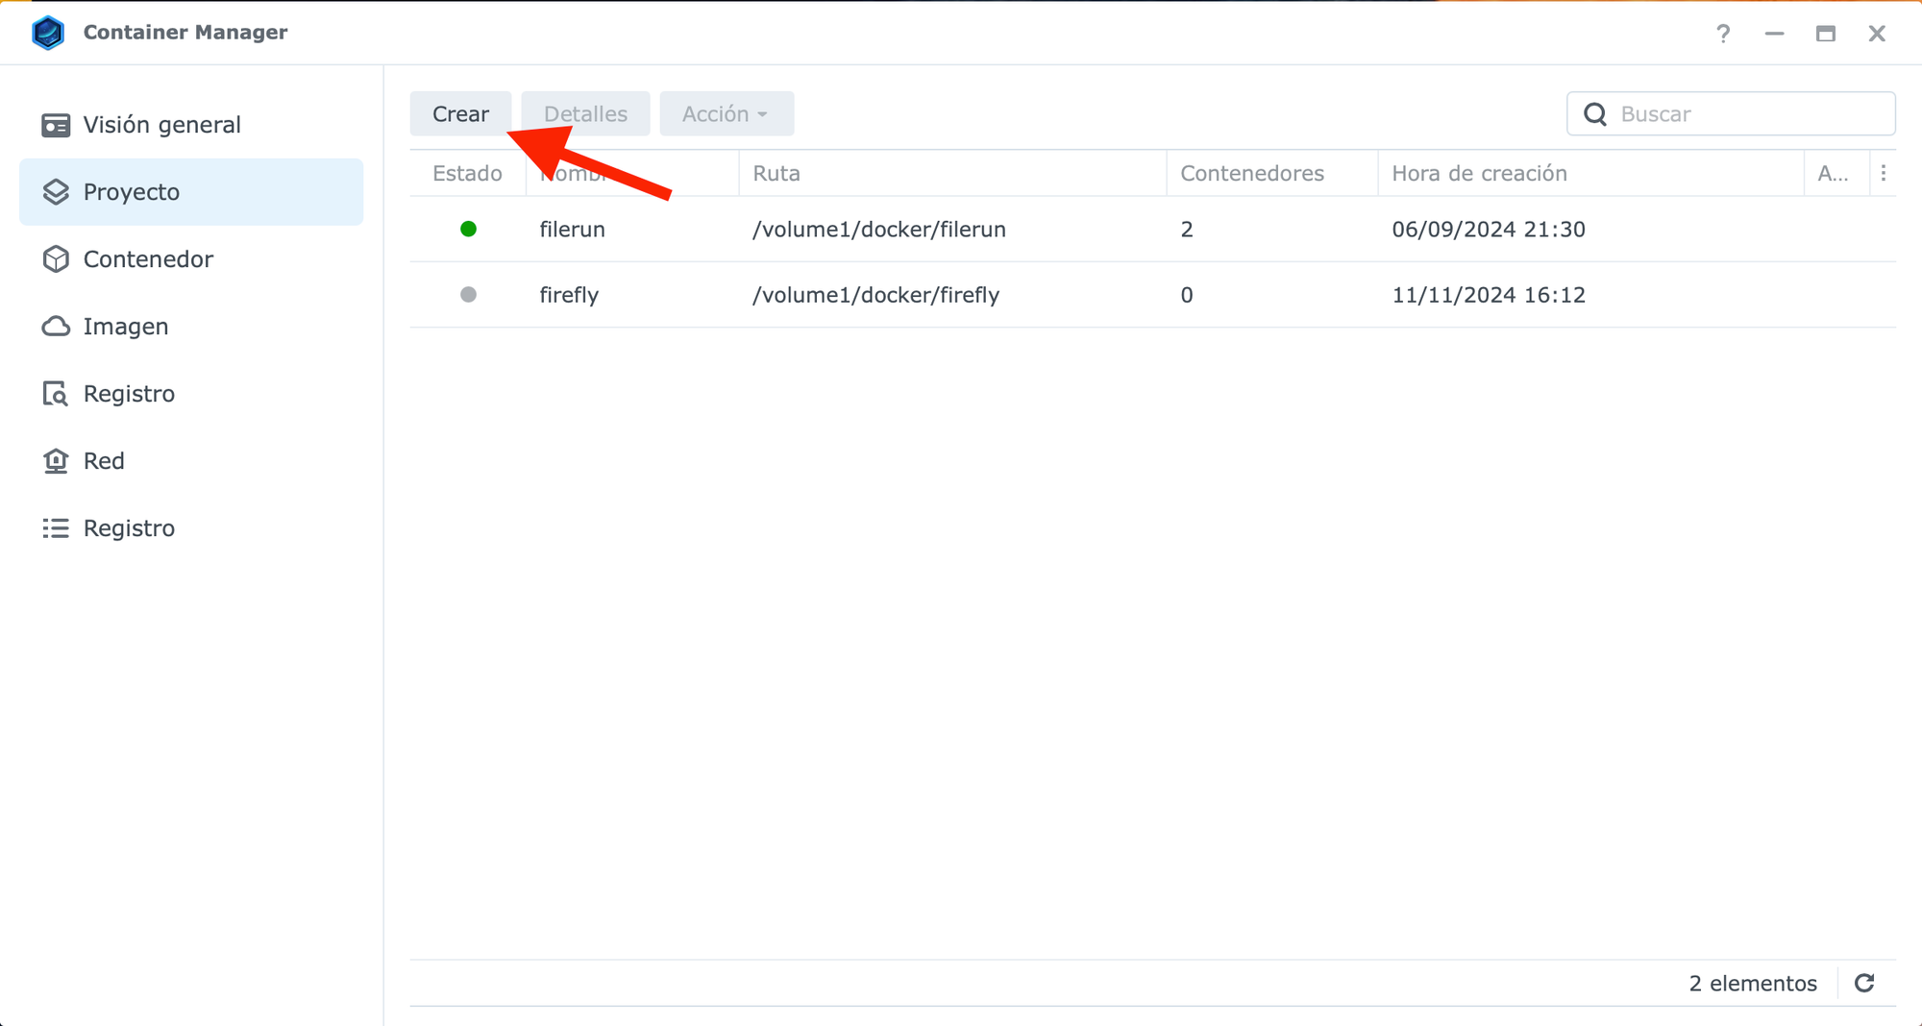Click date 11/11/2024 16:12
This screenshot has width=1922, height=1026.
pyautogui.click(x=1489, y=295)
